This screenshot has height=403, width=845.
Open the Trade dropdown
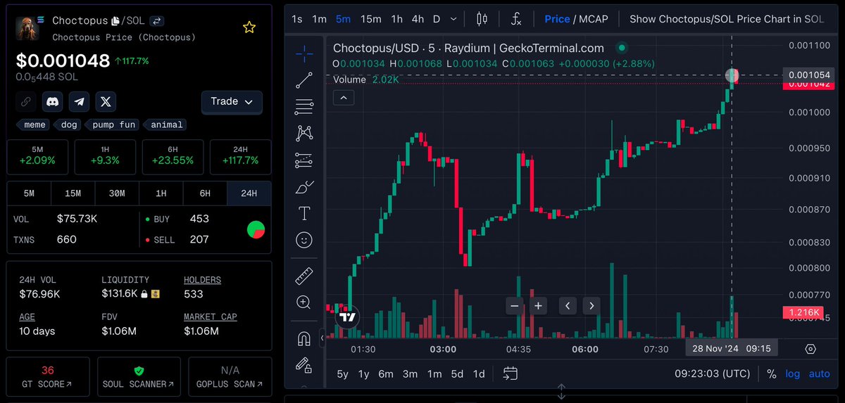tap(232, 102)
